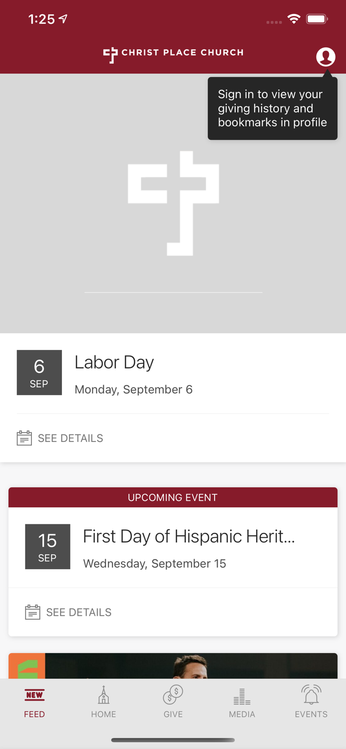The height and width of the screenshot is (749, 346).
Task: Open the video thumbnail card at bottom
Action: (x=173, y=666)
